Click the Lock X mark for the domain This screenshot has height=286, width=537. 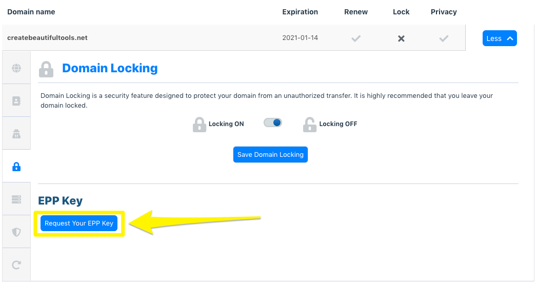[401, 38]
